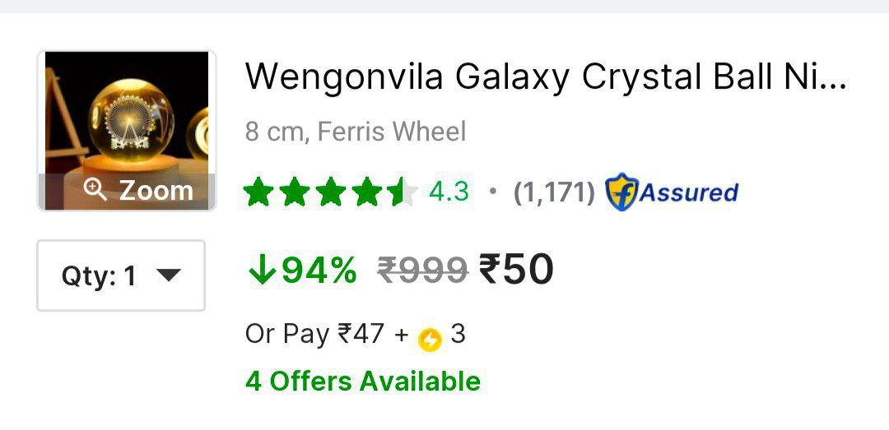This screenshot has width=889, height=430.
Task: Open the Qty: 1 quantity dropdown
Action: [120, 275]
